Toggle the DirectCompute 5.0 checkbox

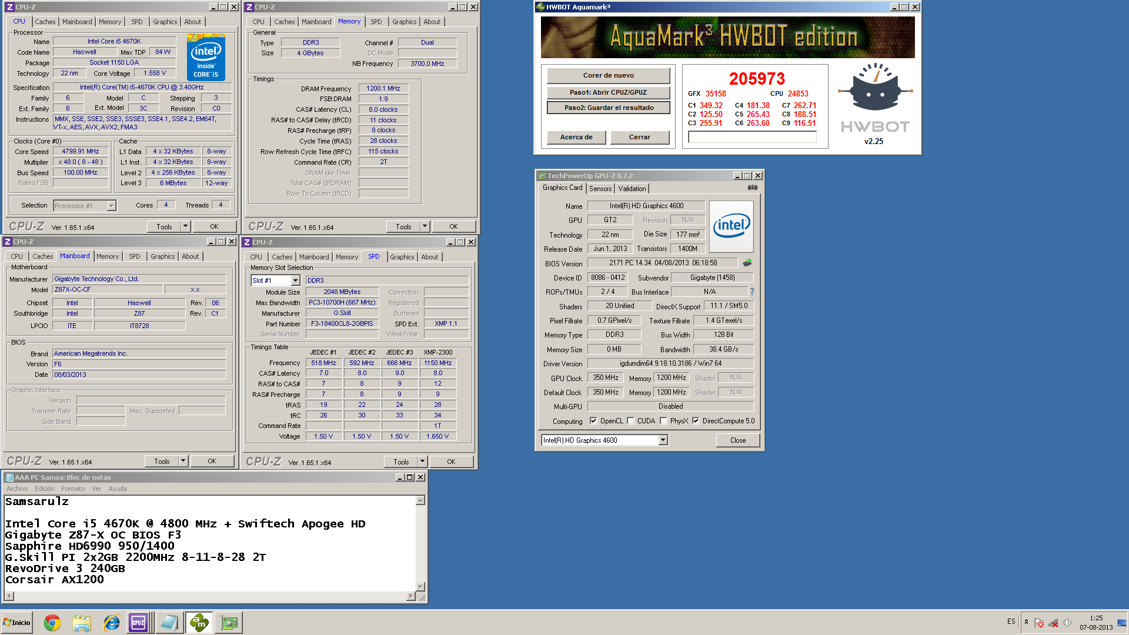696,421
